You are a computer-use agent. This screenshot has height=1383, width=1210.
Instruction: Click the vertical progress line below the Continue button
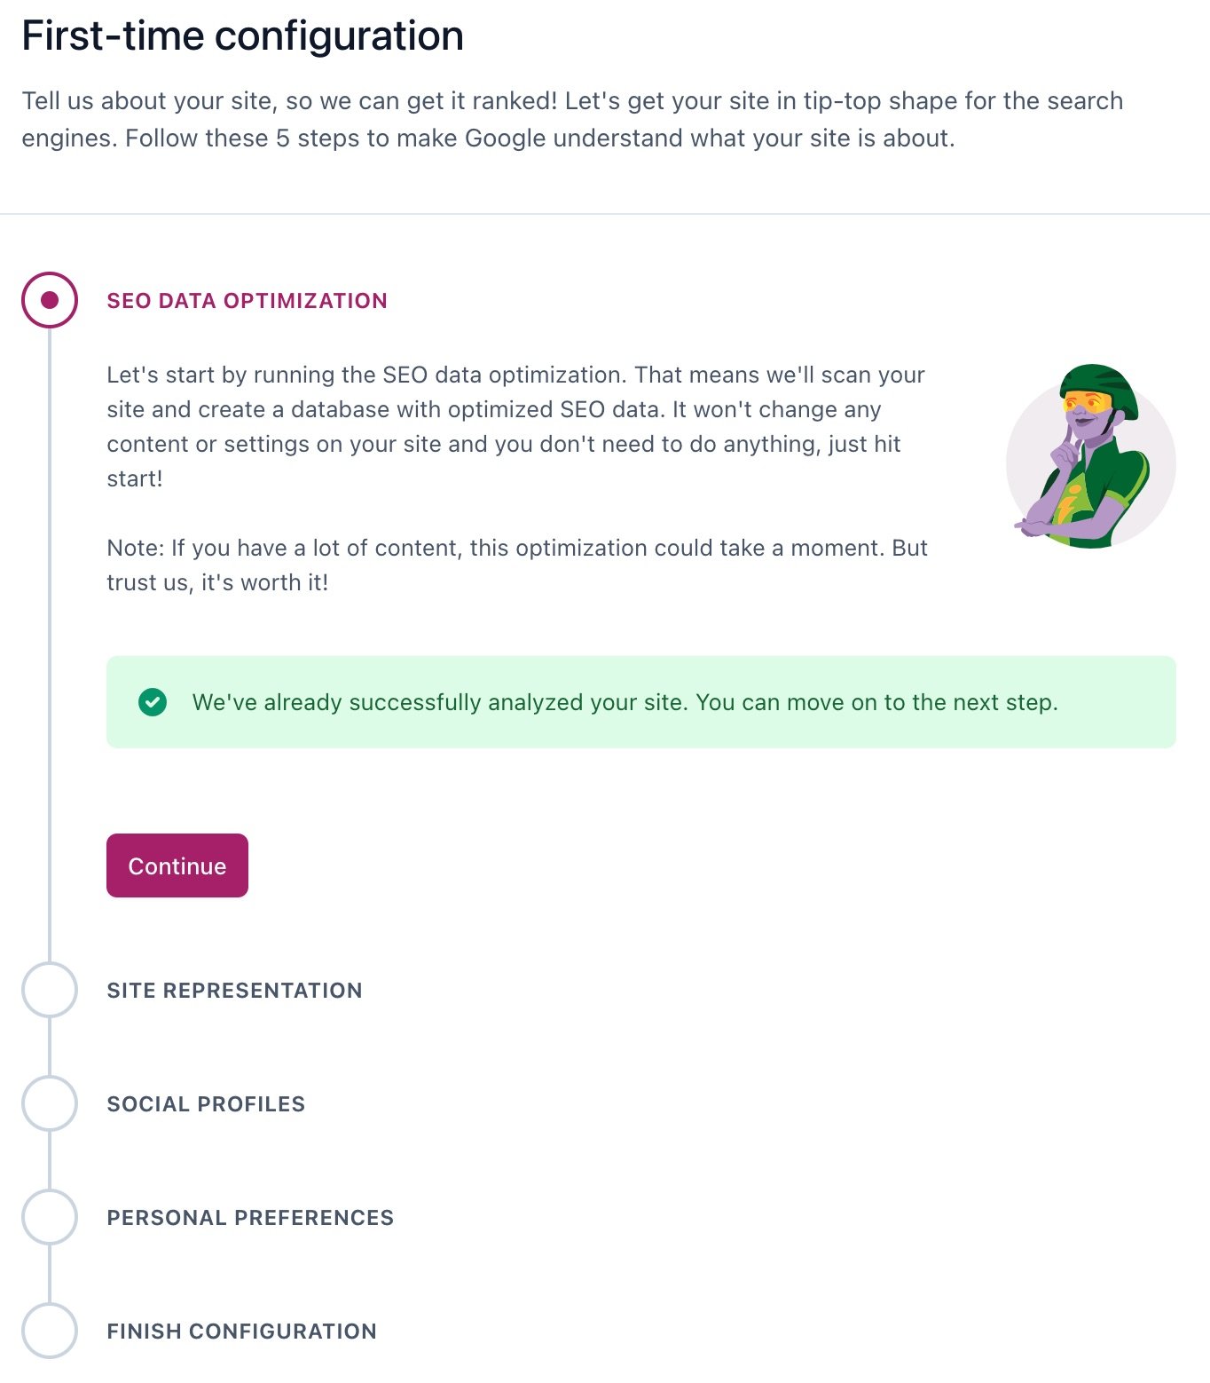(50, 928)
